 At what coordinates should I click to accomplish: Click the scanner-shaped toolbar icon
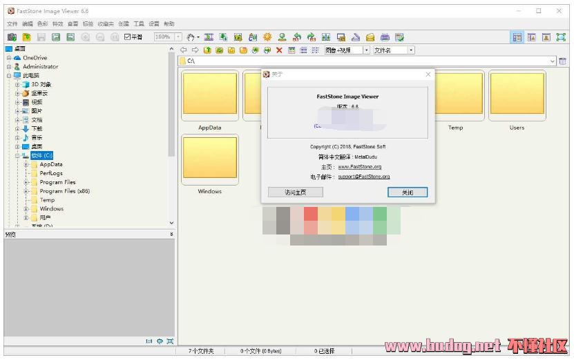[x=356, y=37]
